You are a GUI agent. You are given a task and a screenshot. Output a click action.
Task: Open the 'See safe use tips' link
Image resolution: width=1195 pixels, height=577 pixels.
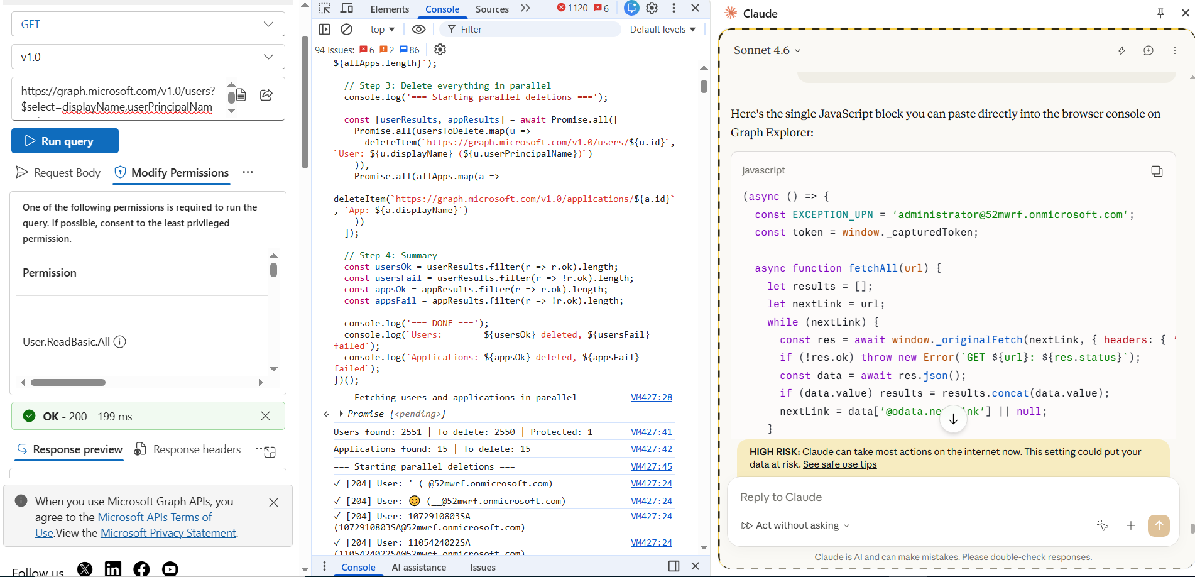(839, 464)
